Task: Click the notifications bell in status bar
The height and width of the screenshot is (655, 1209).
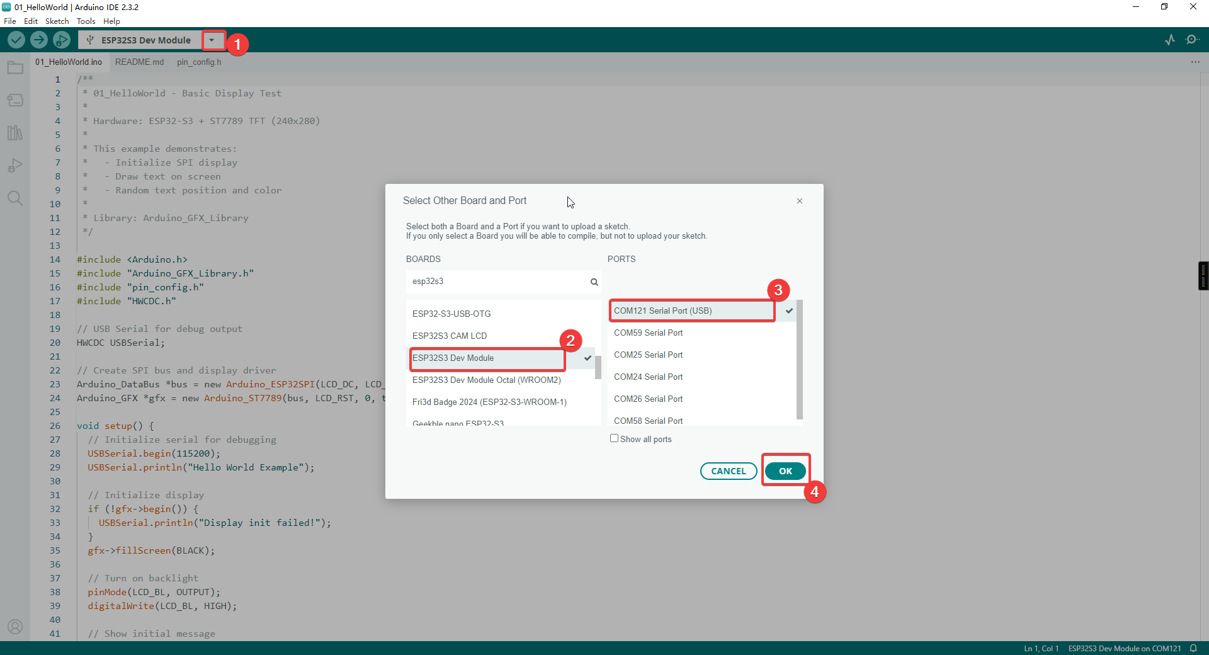Action: [x=1193, y=648]
